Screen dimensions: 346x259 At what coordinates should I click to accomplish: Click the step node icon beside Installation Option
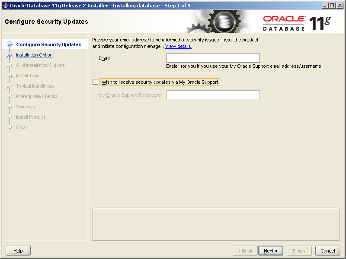pos(10,55)
